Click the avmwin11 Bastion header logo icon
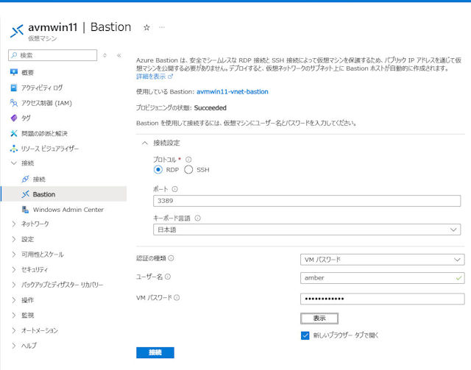 (17, 31)
